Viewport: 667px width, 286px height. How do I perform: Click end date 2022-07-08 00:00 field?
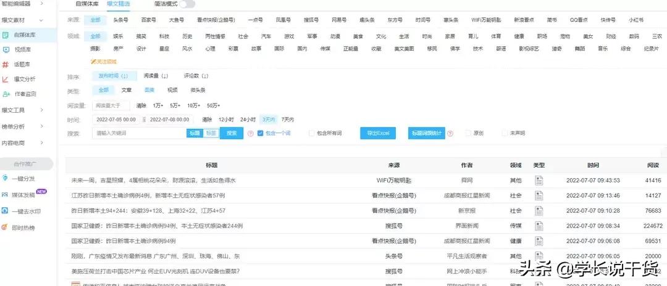[x=170, y=120]
